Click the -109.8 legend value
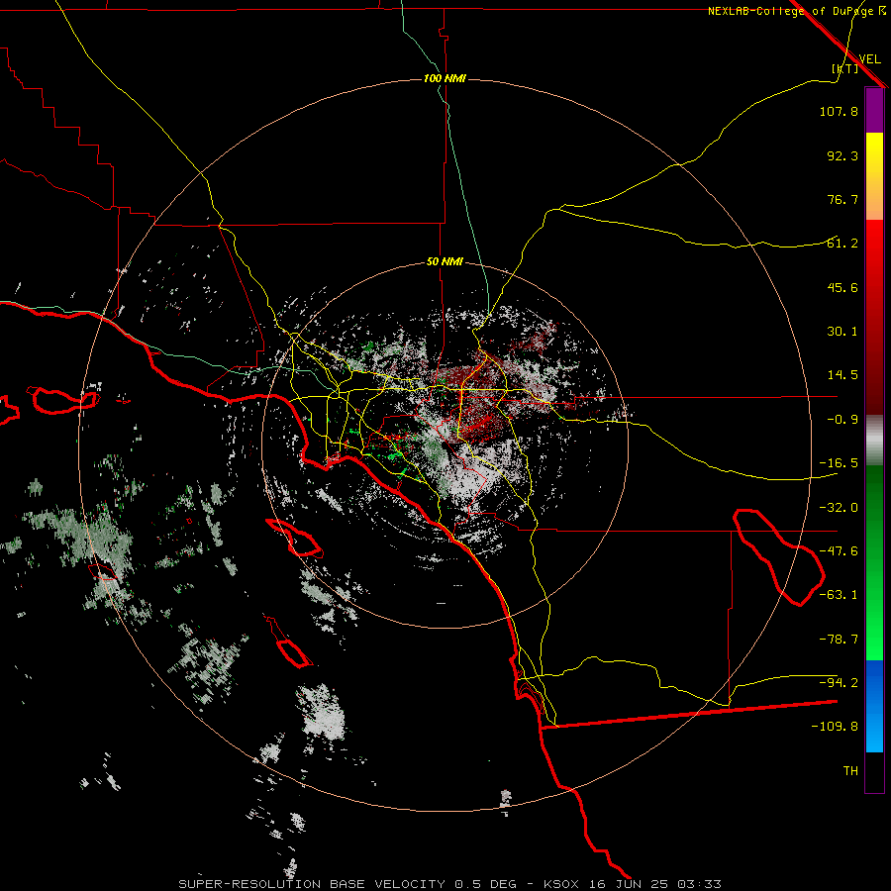Image resolution: width=891 pixels, height=891 pixels. (835, 727)
